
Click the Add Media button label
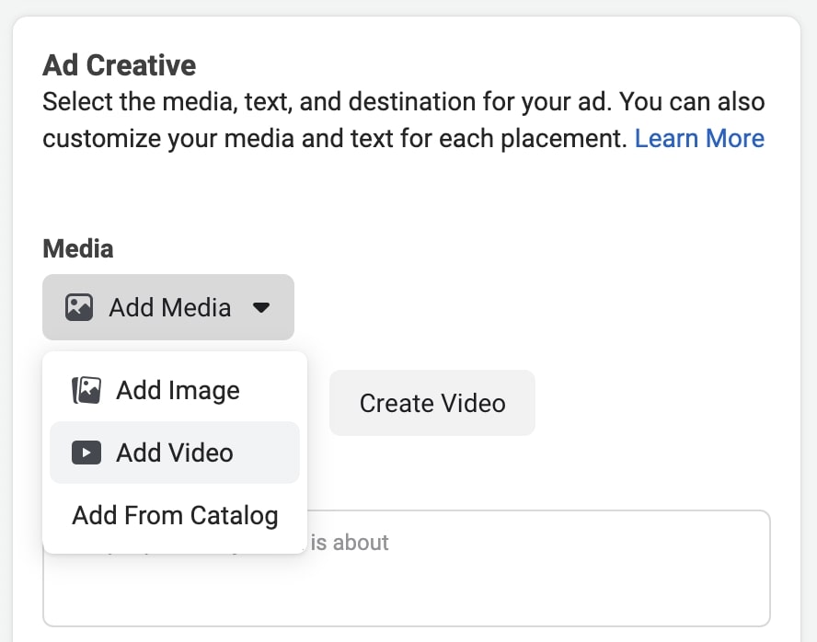(x=169, y=307)
